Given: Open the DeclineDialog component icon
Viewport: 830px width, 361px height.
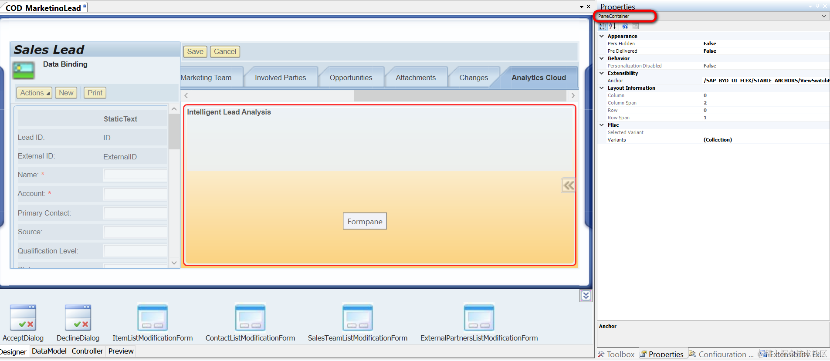Looking at the screenshot, I should (x=78, y=318).
